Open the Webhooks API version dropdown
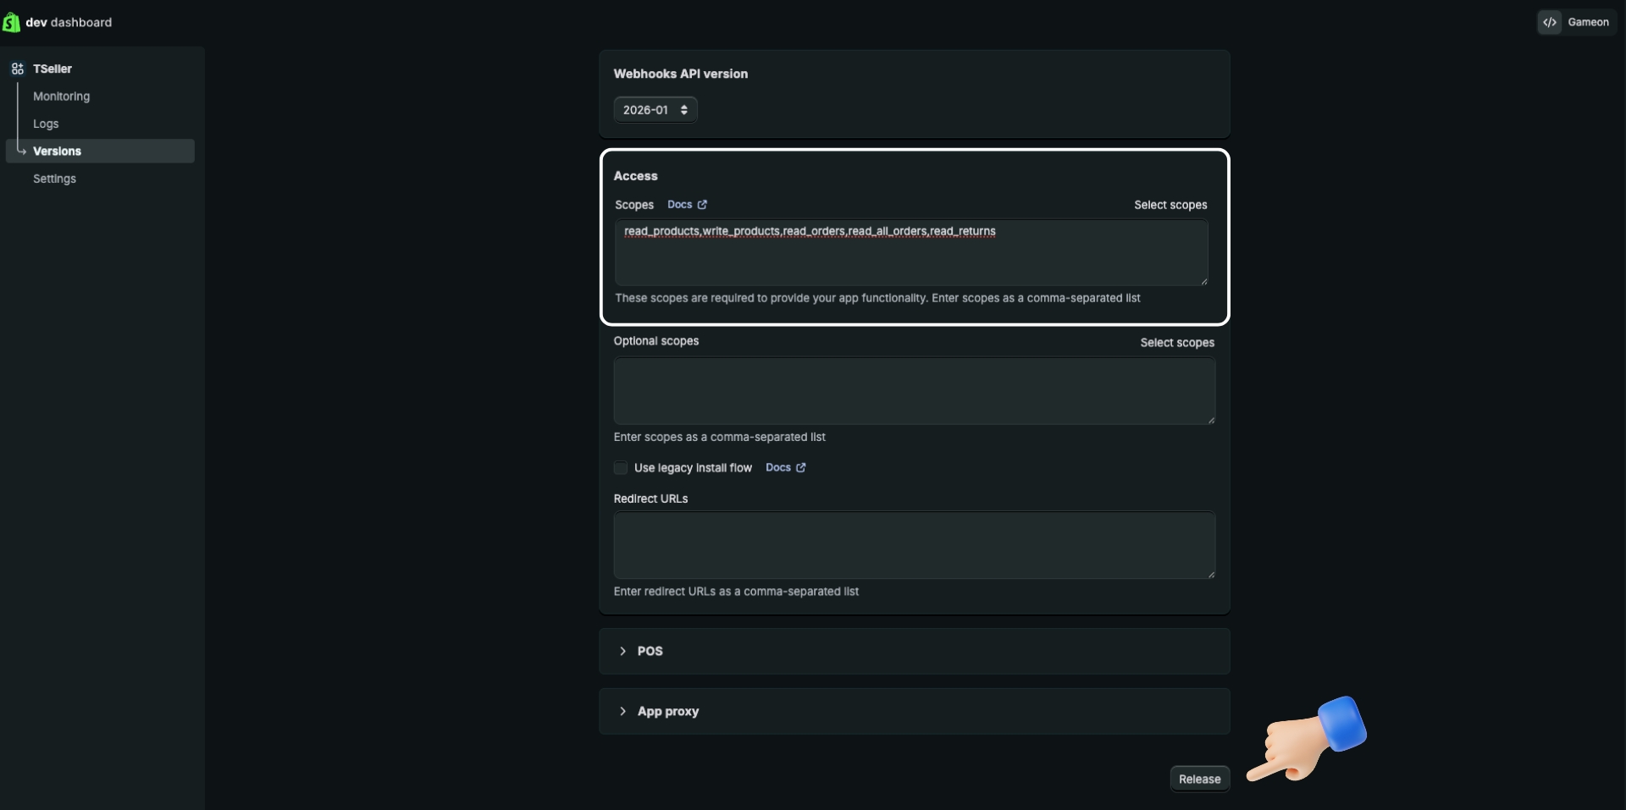Viewport: 1626px width, 810px height. [655, 109]
